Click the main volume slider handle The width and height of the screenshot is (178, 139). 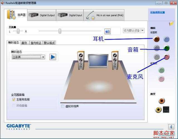[60, 31]
